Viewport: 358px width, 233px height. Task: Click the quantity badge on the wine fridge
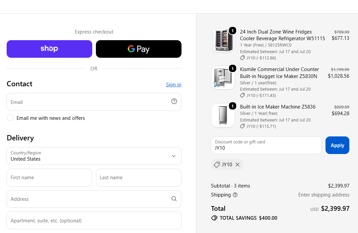point(233,31)
